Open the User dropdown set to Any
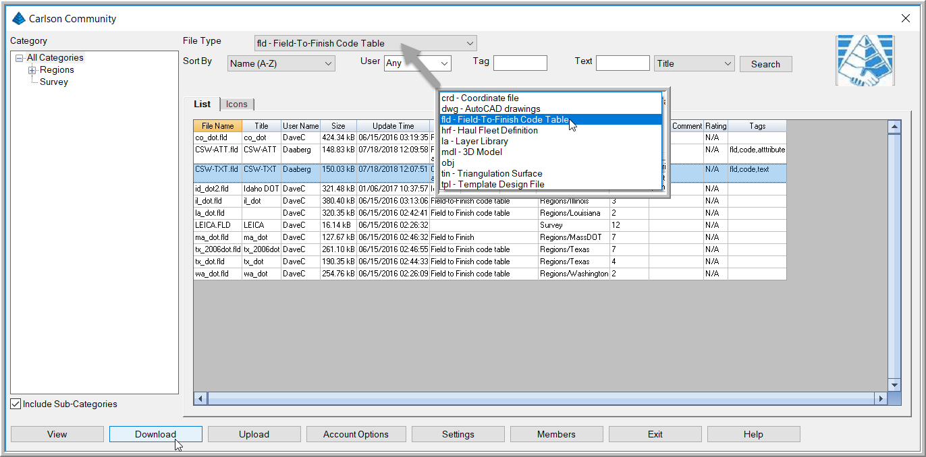 418,63
